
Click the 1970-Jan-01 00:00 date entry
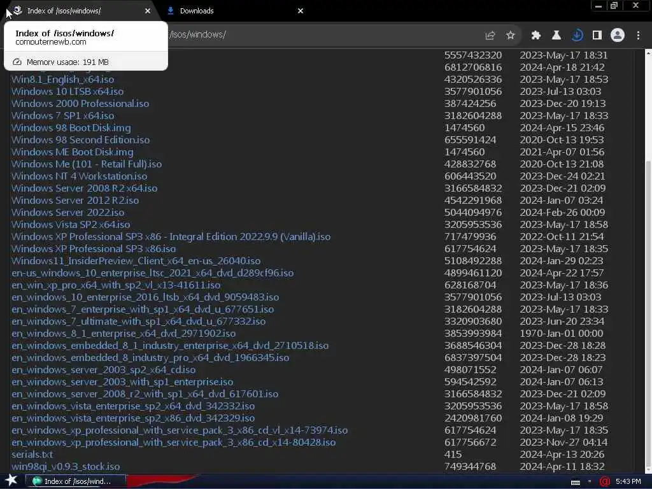[561, 333]
